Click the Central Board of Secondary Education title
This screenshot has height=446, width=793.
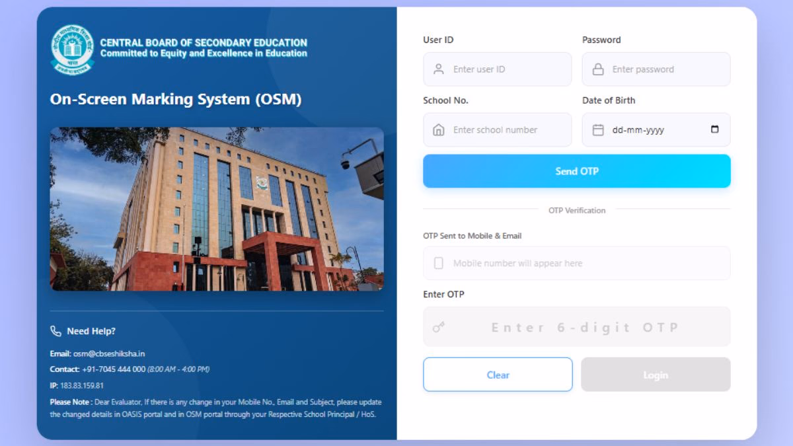pos(204,43)
